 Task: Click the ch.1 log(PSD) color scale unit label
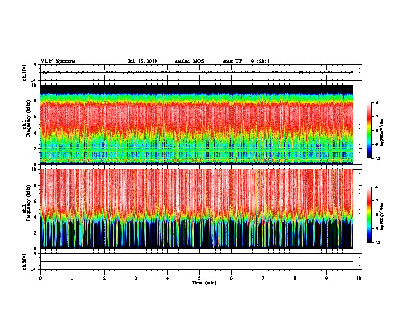[382, 133]
